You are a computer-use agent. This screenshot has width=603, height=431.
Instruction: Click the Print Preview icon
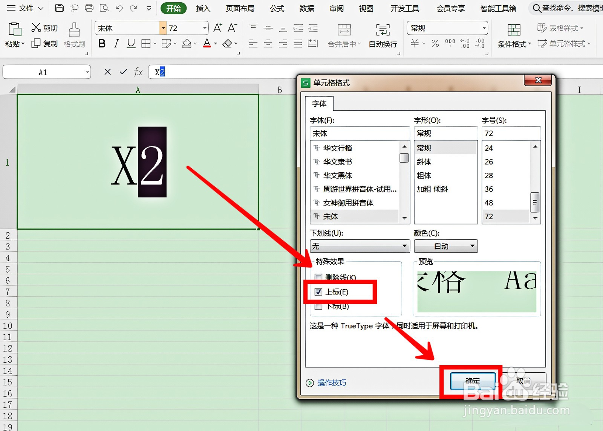pos(104,8)
